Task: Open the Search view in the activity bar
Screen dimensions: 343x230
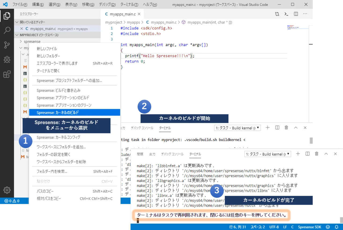Action: click(x=7, y=30)
